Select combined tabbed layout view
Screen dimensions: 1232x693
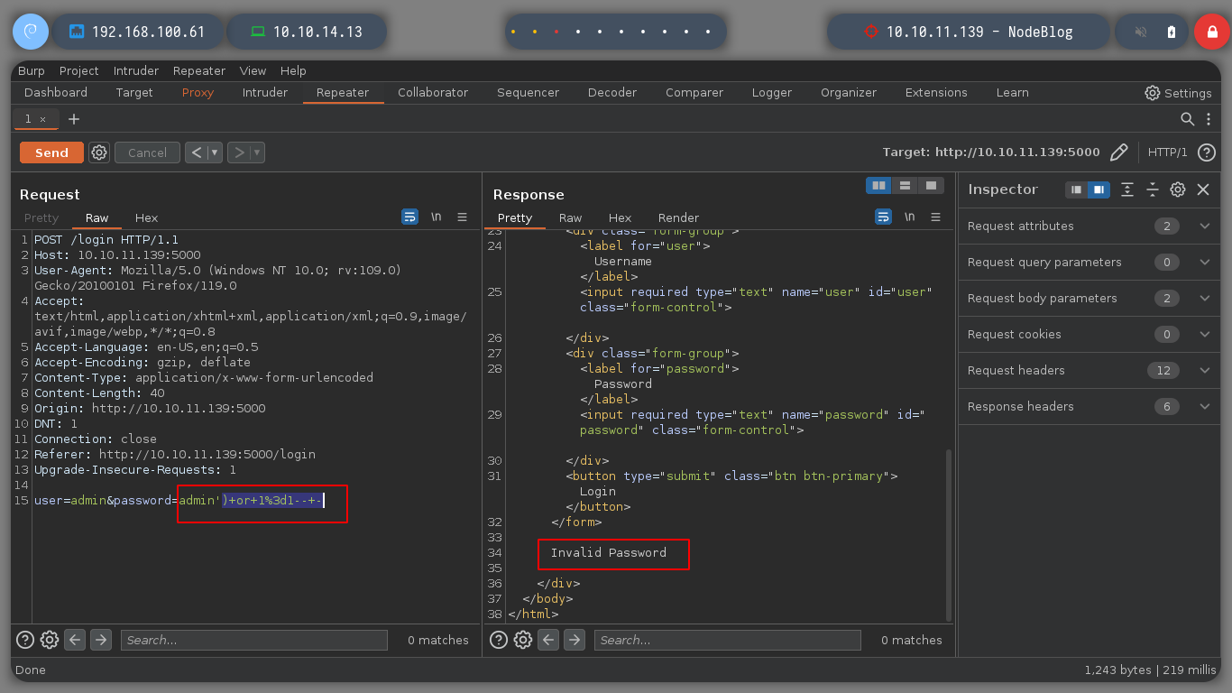point(931,185)
